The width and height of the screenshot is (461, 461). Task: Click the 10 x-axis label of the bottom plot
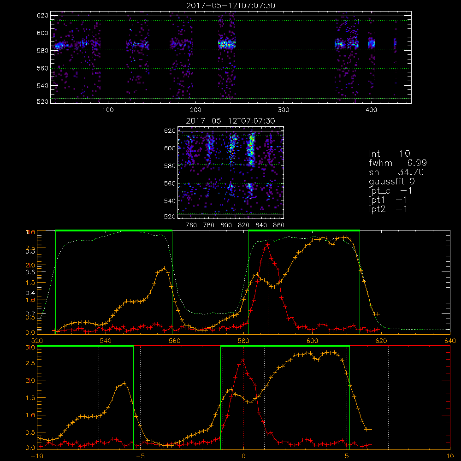pos(450,456)
